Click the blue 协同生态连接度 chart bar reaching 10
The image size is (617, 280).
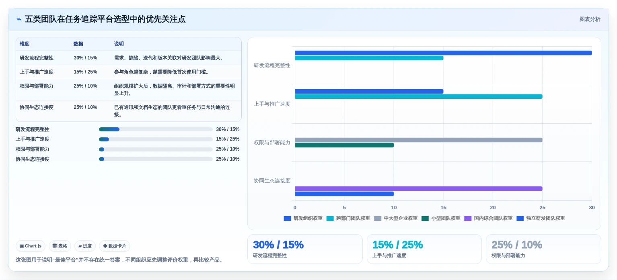344,194
